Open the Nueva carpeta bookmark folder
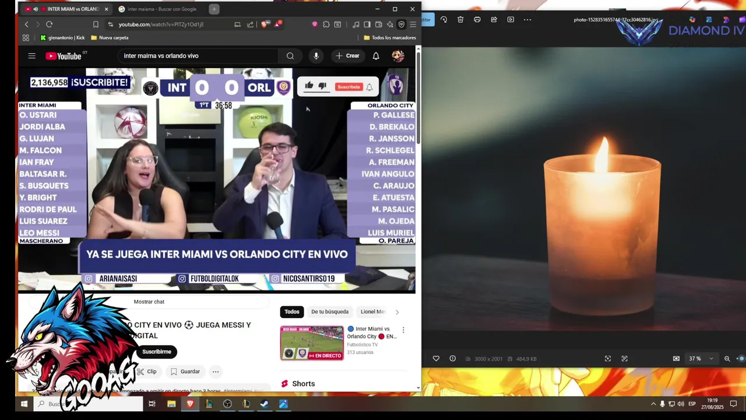Screen dimensions: 746x420 [110, 38]
